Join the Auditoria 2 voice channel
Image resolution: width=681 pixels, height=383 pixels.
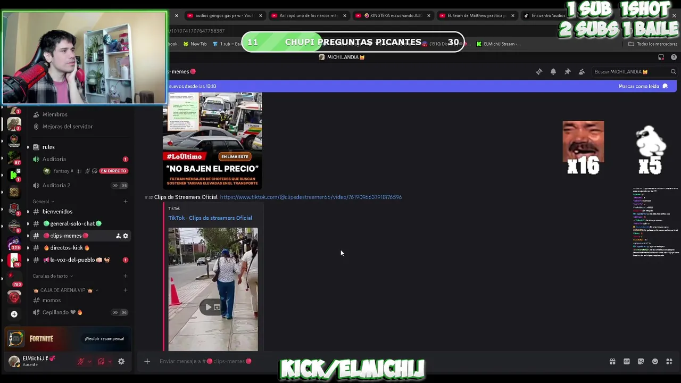click(x=56, y=185)
